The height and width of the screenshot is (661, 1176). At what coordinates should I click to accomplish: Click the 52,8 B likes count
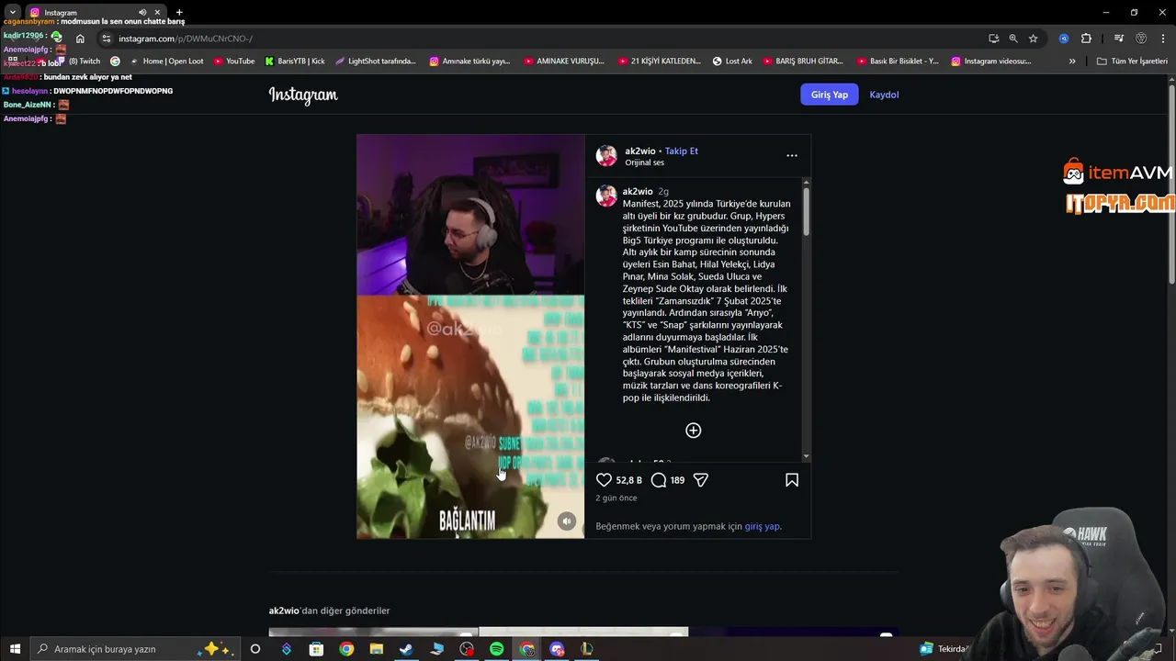[x=628, y=480]
